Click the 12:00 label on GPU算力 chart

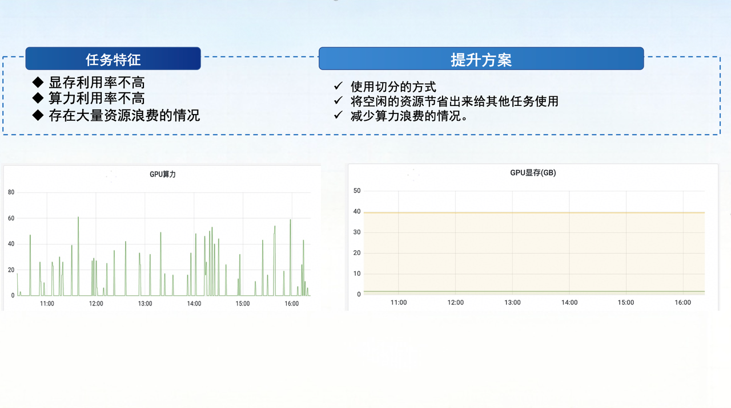[x=96, y=304]
